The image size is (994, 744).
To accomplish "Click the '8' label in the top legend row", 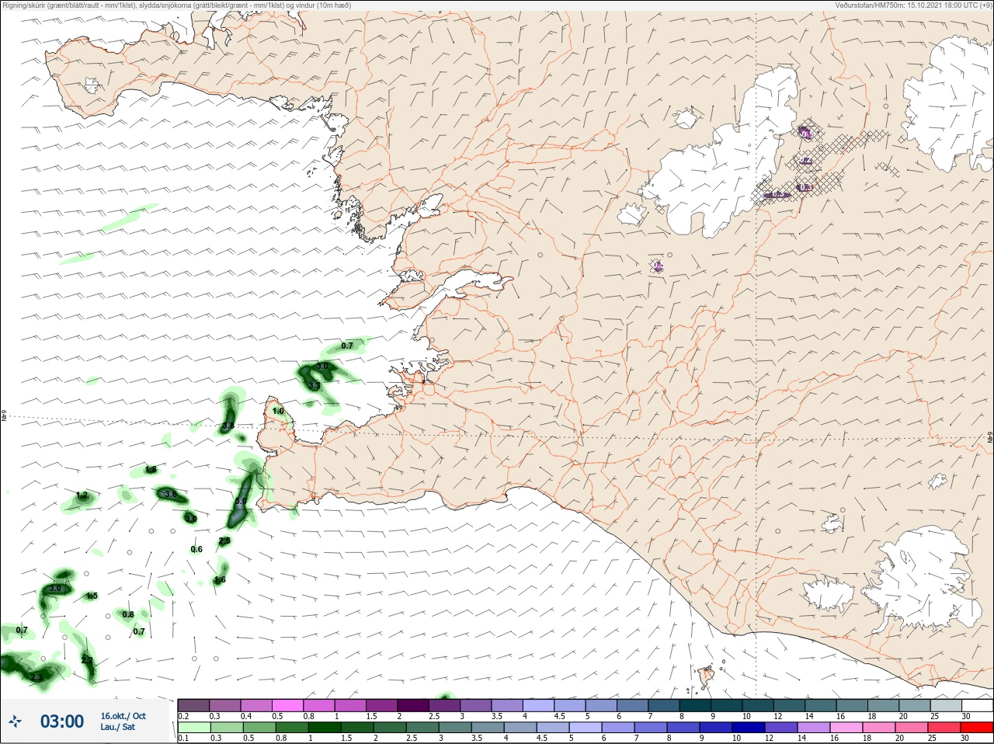I will (683, 716).
